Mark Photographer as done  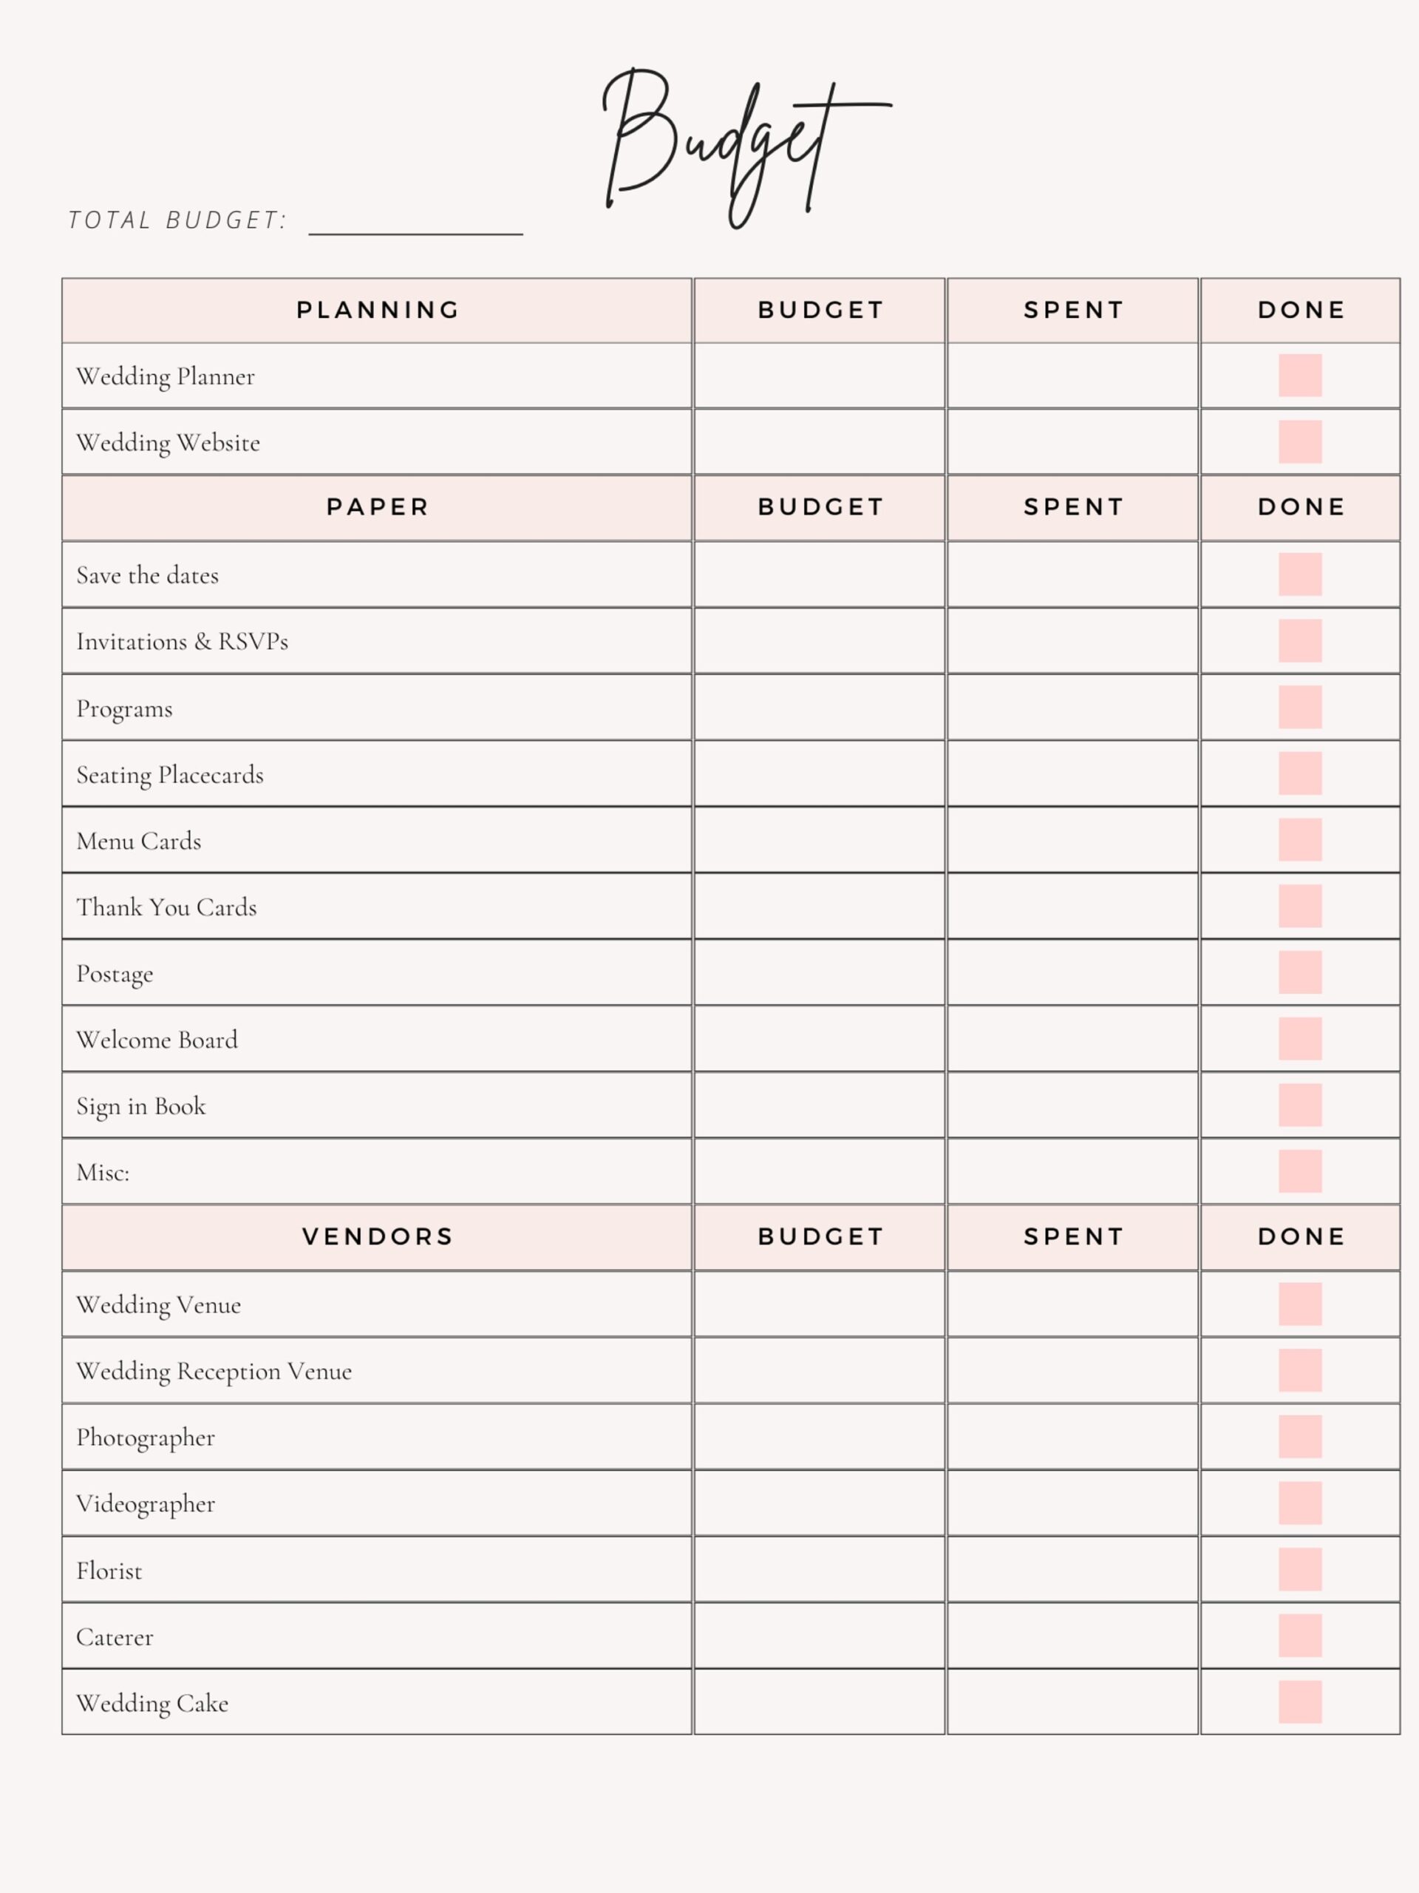pos(1299,1437)
